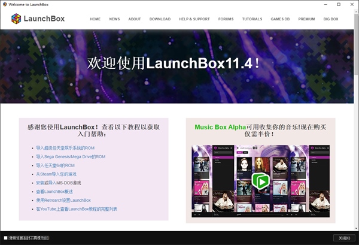The width and height of the screenshot is (359, 245).
Task: Open the 导入超级任天堂娱乐系统的ROM tutorial link
Action: pos(65,148)
